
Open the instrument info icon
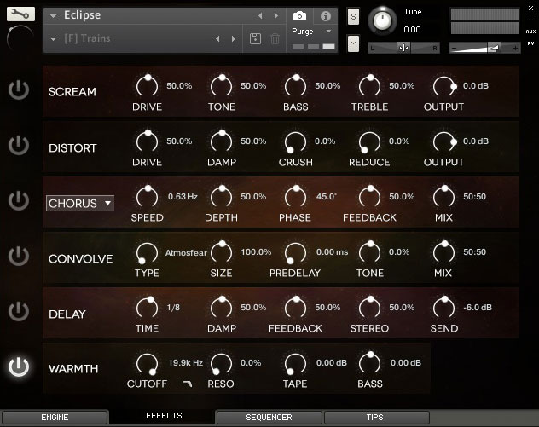pyautogui.click(x=325, y=16)
